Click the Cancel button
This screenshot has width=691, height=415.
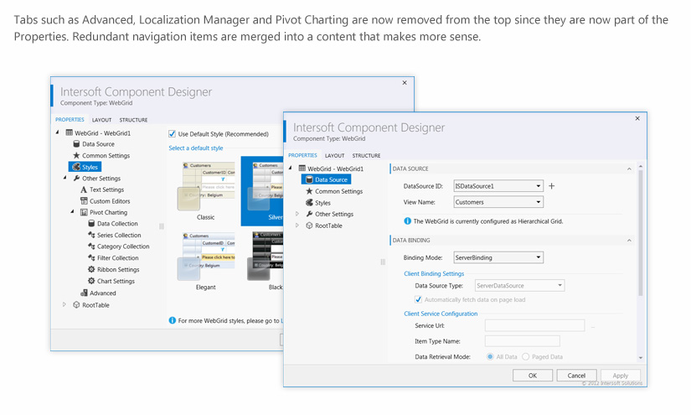tap(576, 376)
